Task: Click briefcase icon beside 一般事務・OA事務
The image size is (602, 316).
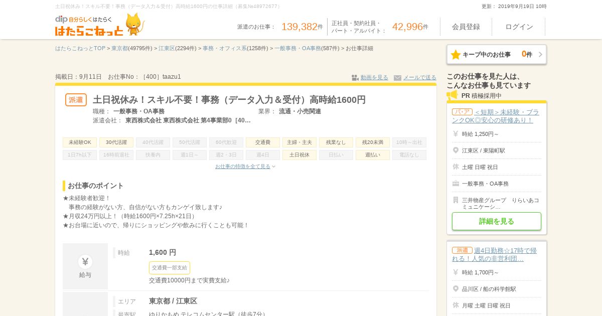Action: 456,184
